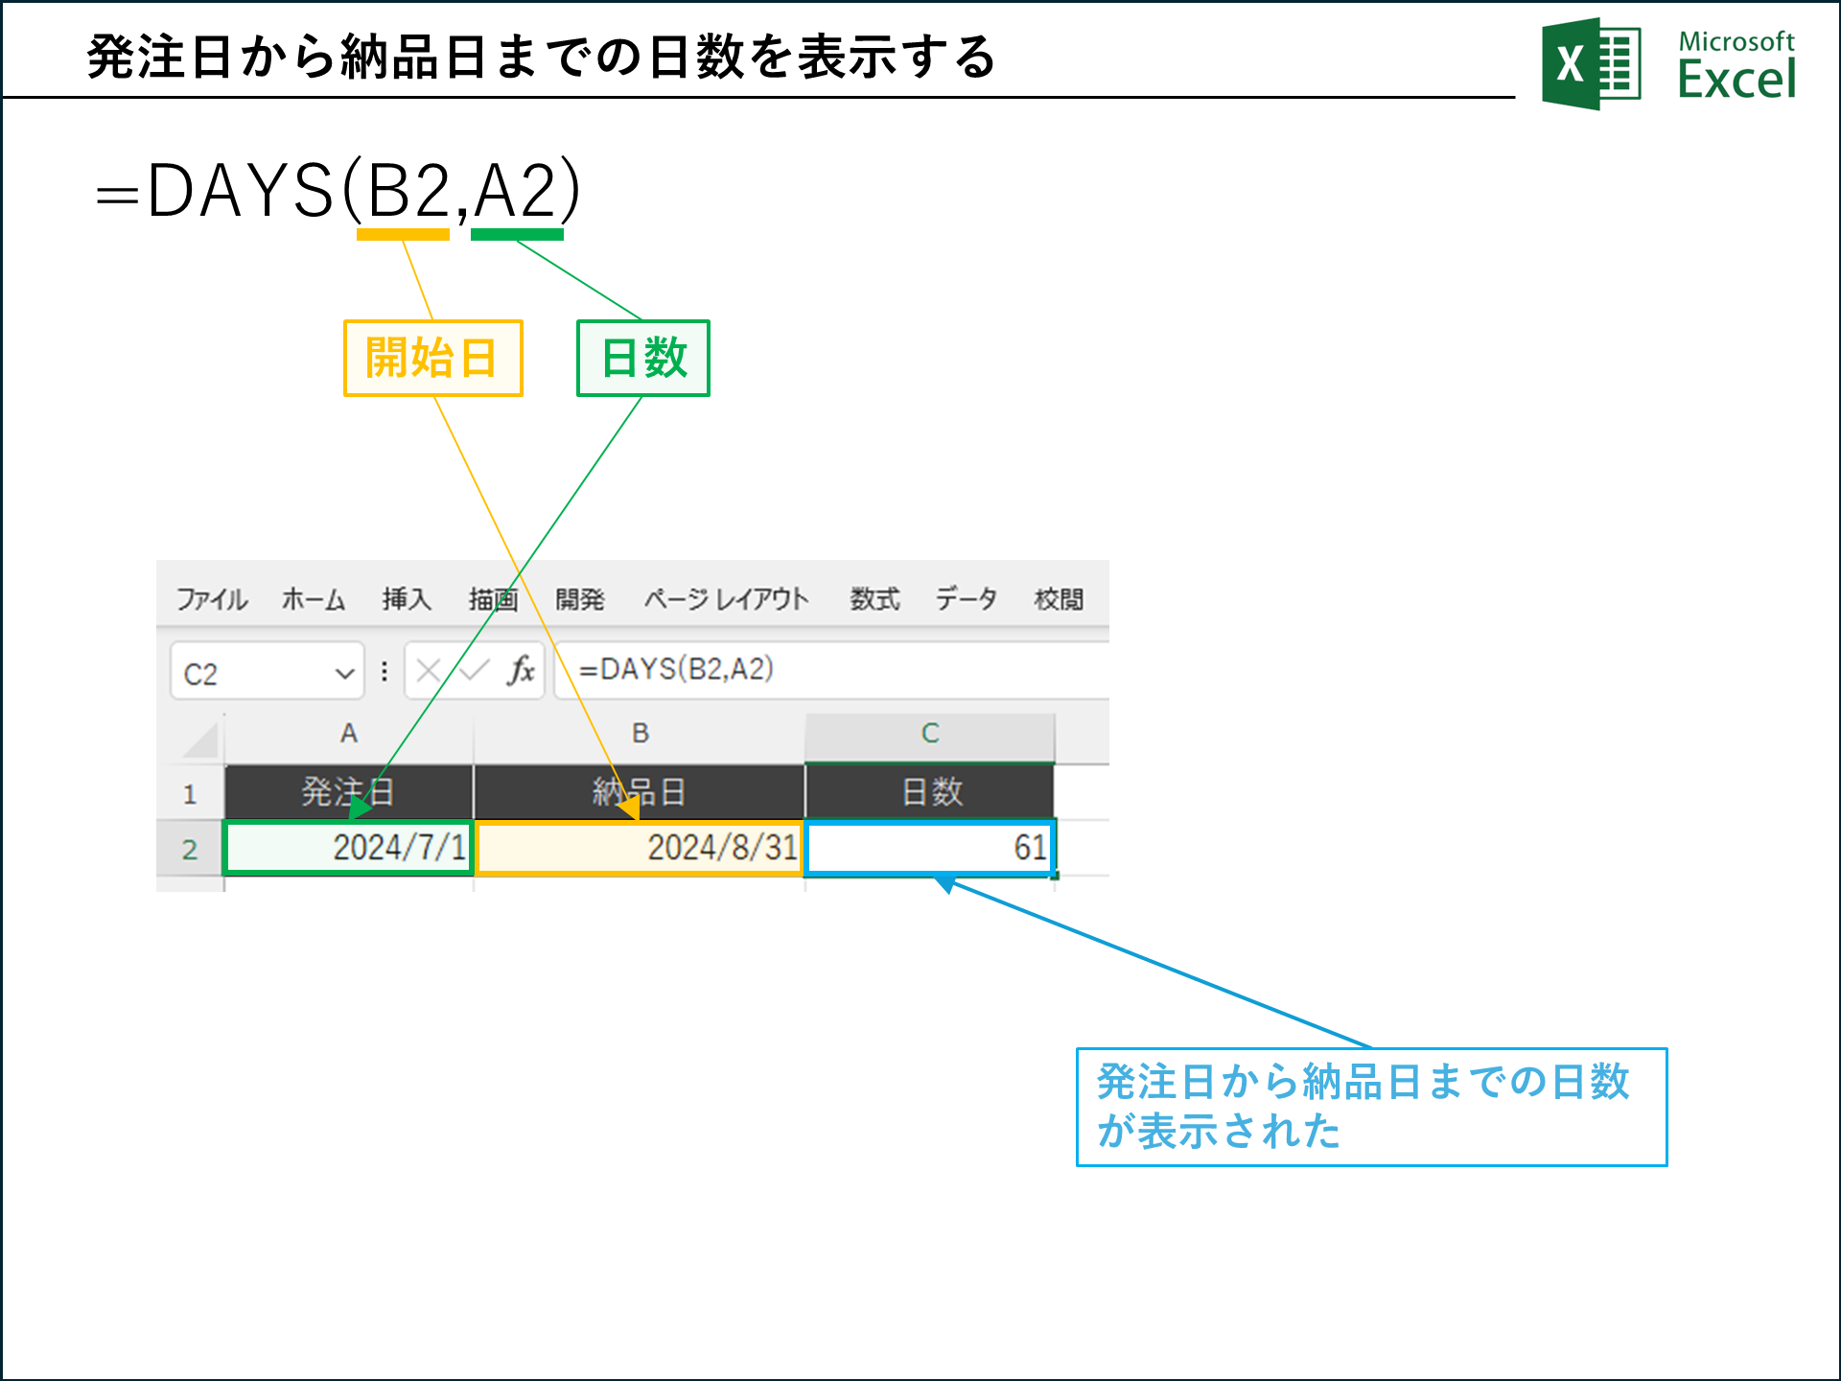Select column header B

click(x=641, y=734)
